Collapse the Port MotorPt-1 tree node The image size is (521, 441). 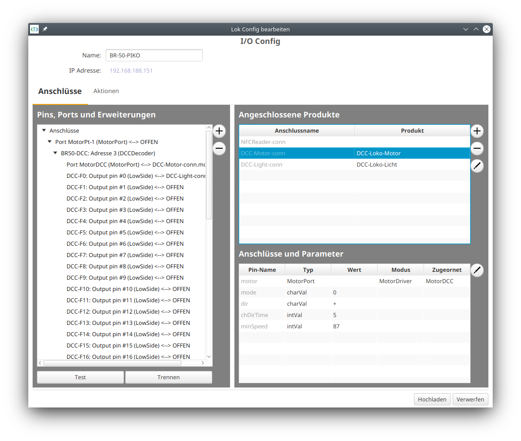pyautogui.click(x=50, y=142)
